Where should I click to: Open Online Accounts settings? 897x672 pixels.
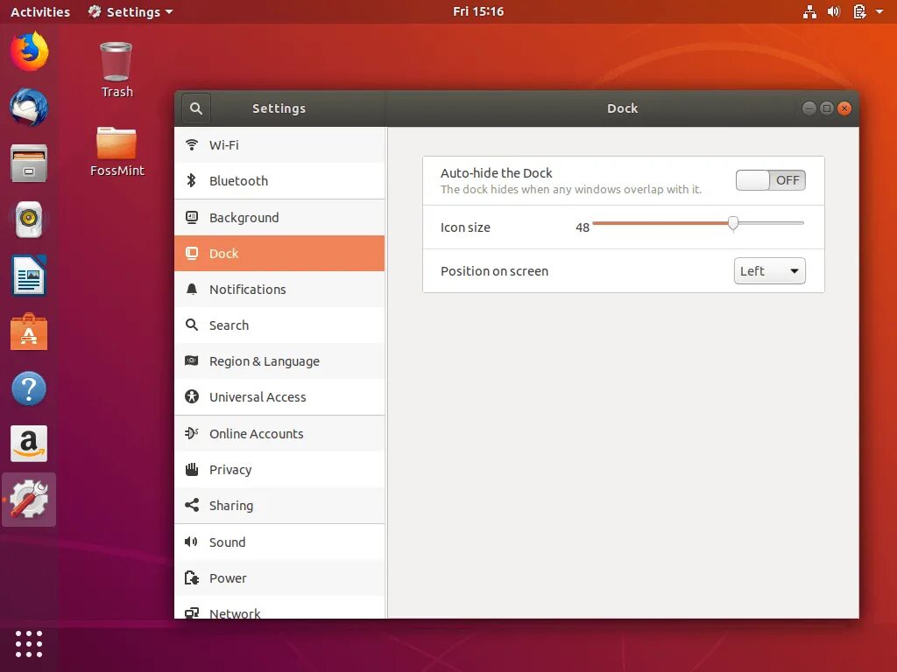pyautogui.click(x=279, y=434)
